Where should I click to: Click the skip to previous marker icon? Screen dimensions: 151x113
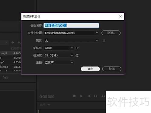pyautogui.click(x=96, y=96)
